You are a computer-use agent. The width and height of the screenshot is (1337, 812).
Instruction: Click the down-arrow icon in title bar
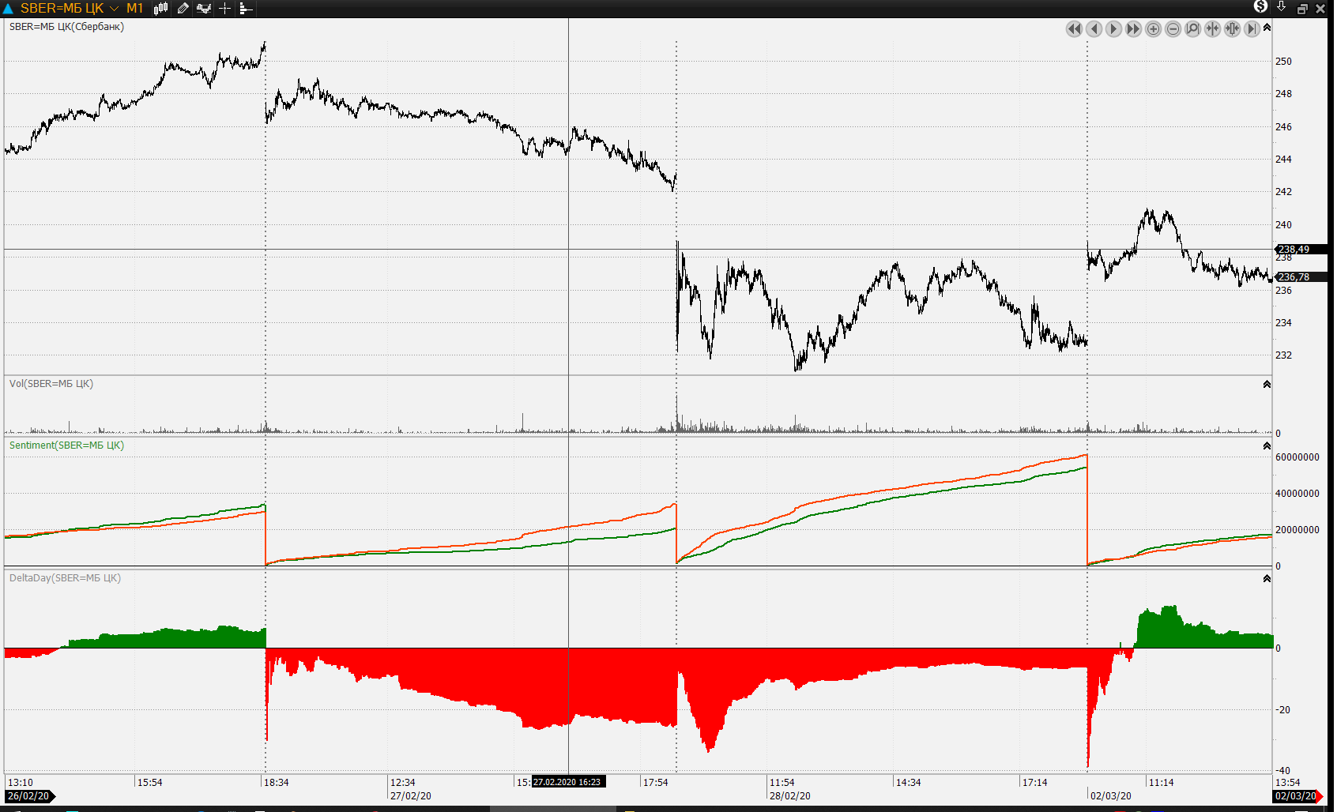[x=1281, y=8]
